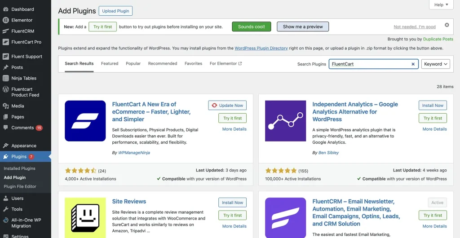Open More Details for Independent Analytics
This screenshot has width=460, height=238.
pos(435,129)
